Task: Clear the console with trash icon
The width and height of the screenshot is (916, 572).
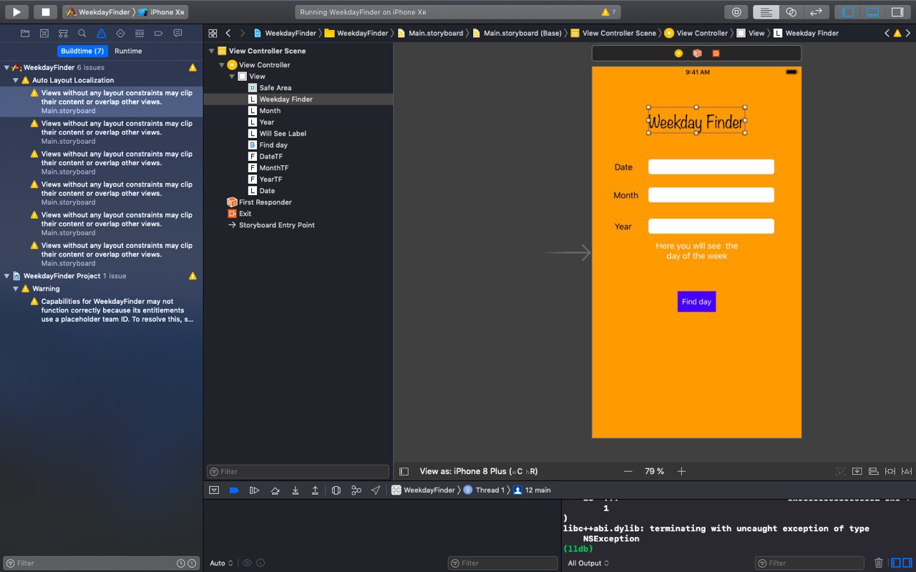Action: click(879, 563)
